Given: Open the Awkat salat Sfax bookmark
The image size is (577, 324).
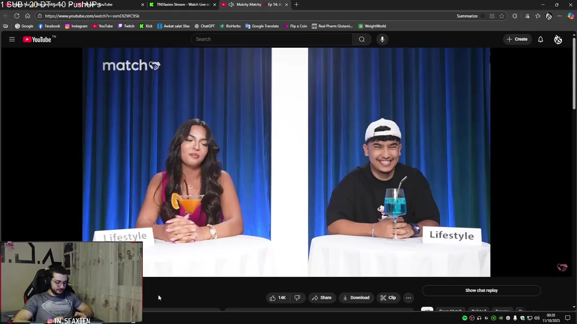Looking at the screenshot, I should 174,26.
